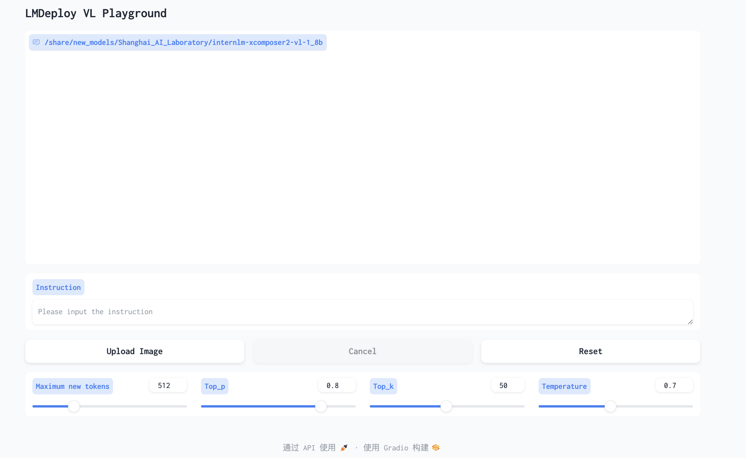Open the 使用 Gradio 构建 footer link
The height and width of the screenshot is (458, 746).
point(396,448)
